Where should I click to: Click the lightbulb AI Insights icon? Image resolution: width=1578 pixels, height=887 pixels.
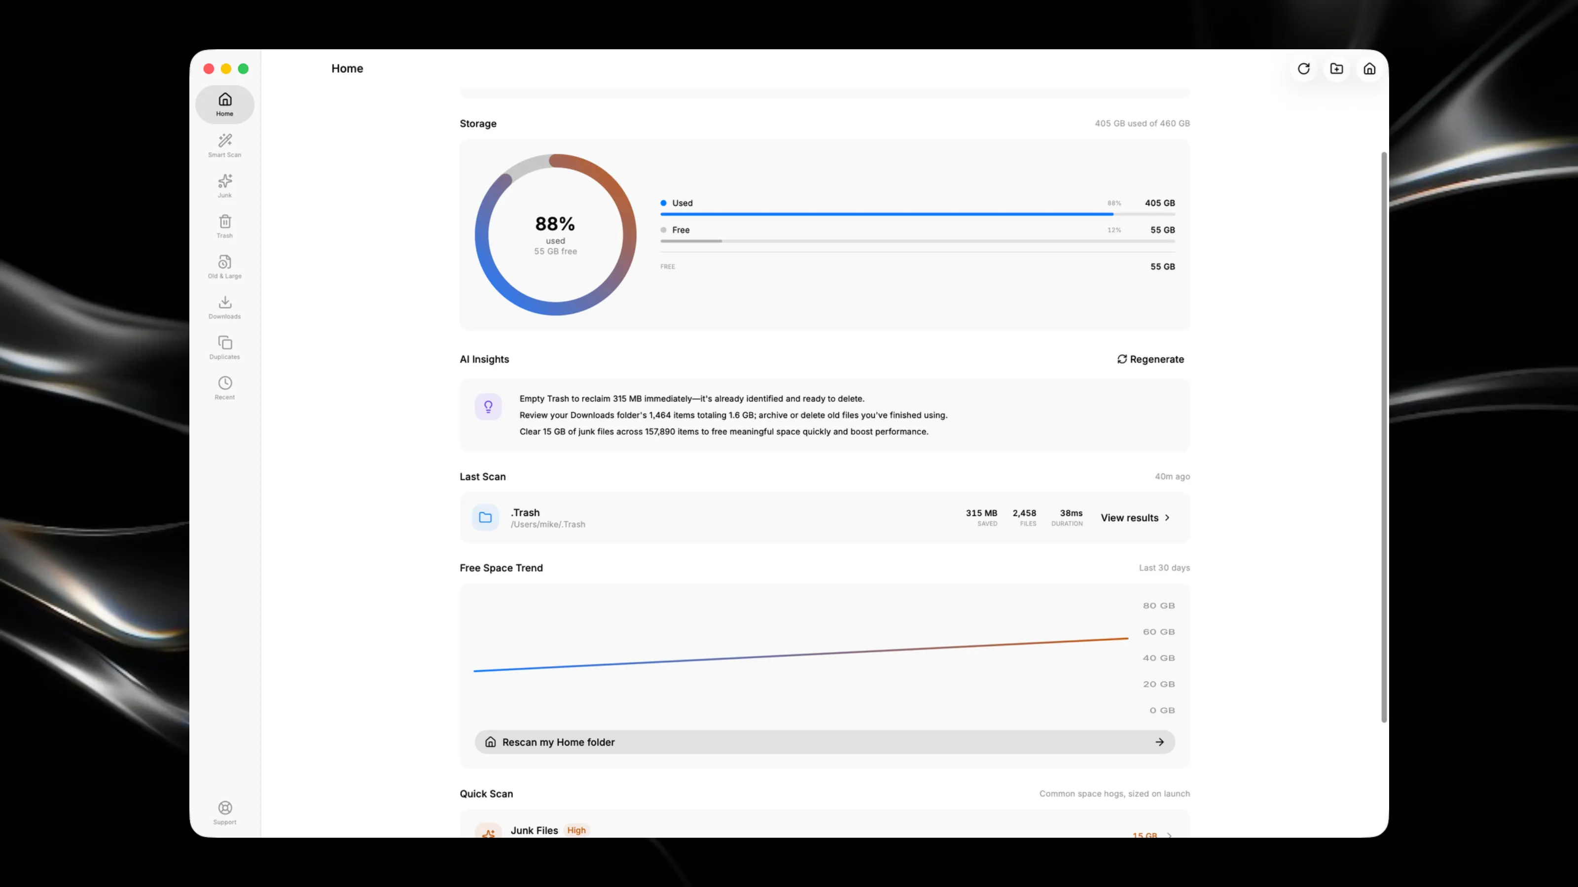[x=488, y=407]
